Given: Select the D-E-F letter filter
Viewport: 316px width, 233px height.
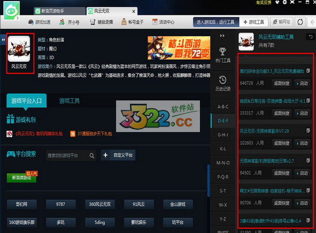Looking at the screenshot, I should [x=223, y=120].
